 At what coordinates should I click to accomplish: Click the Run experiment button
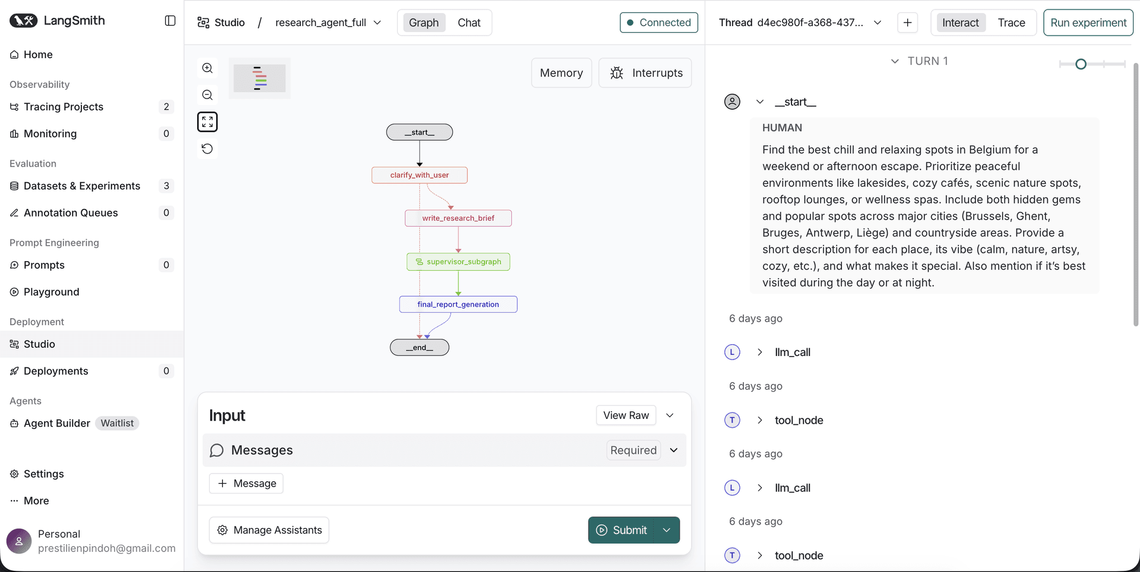click(x=1088, y=23)
